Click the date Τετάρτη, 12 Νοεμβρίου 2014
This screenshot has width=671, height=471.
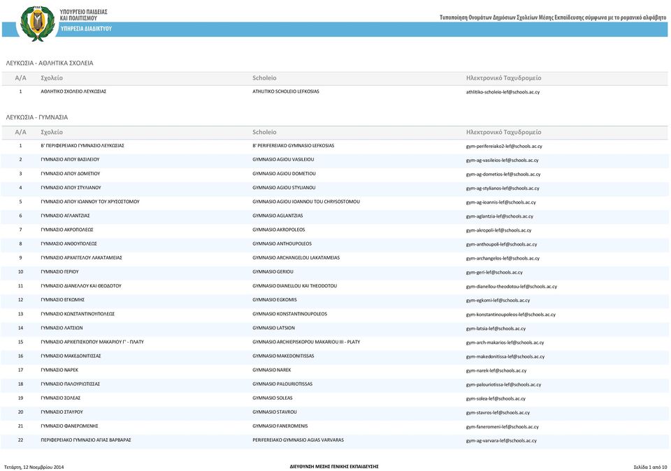(34, 467)
